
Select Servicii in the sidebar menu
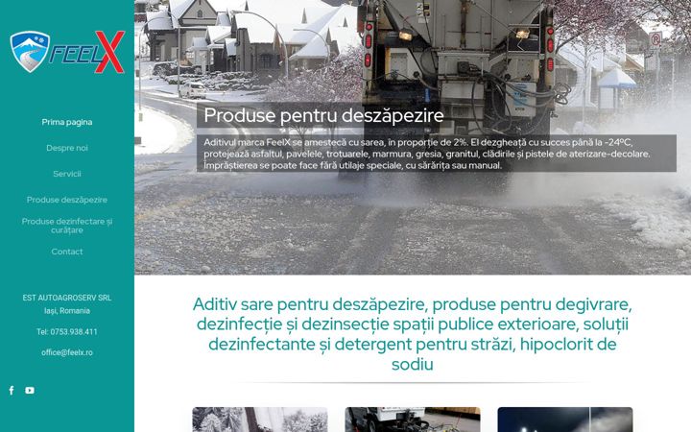point(67,174)
